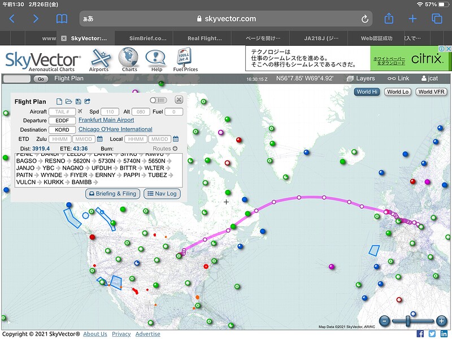Open the Frankfurt Main Airport link
Image resolution: width=452 pixels, height=339 pixels.
[x=106, y=120]
